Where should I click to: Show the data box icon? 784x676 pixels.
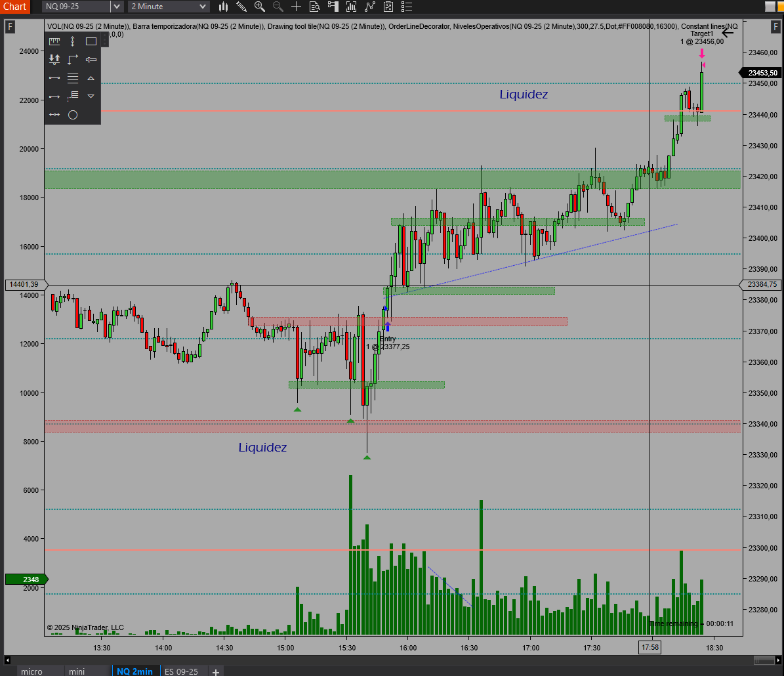click(314, 7)
